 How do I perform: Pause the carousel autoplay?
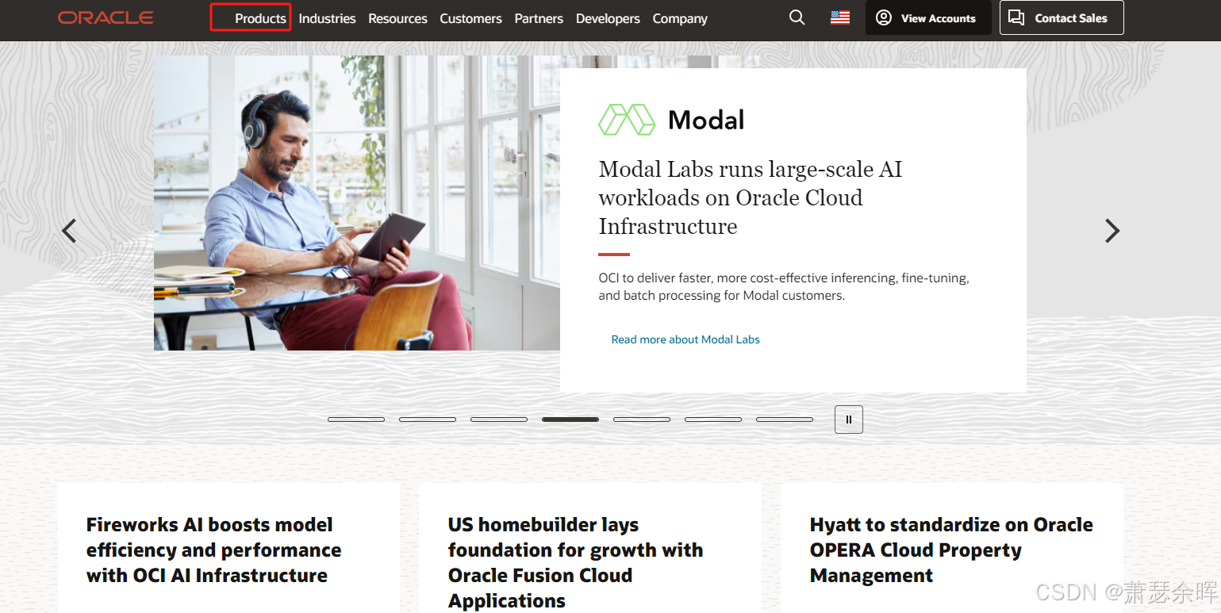click(x=848, y=420)
